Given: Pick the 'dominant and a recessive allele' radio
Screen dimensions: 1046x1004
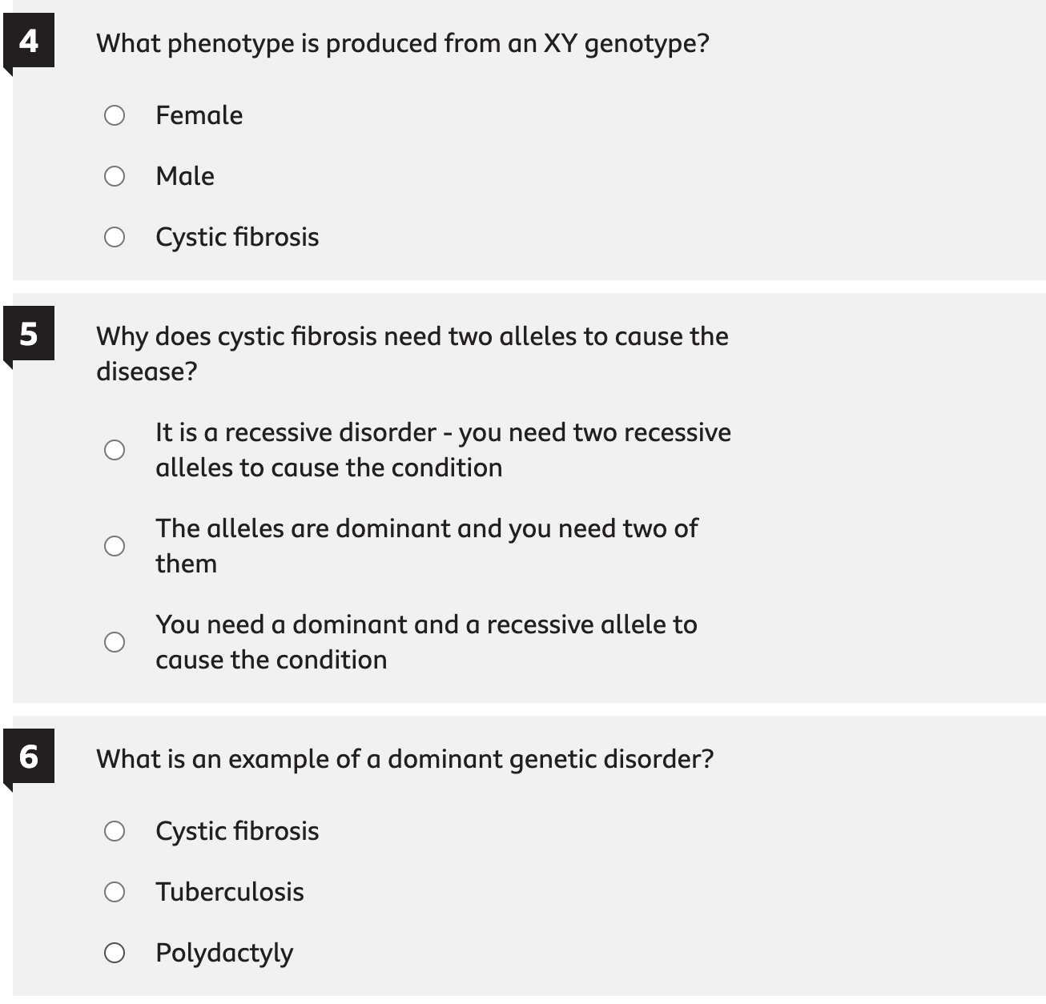Looking at the screenshot, I should (115, 642).
